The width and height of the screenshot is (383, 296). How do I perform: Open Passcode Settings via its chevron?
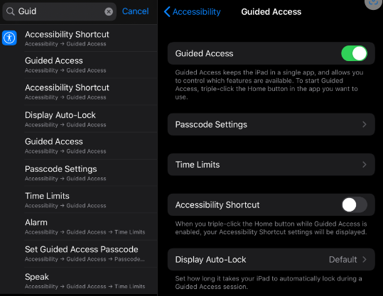[365, 124]
